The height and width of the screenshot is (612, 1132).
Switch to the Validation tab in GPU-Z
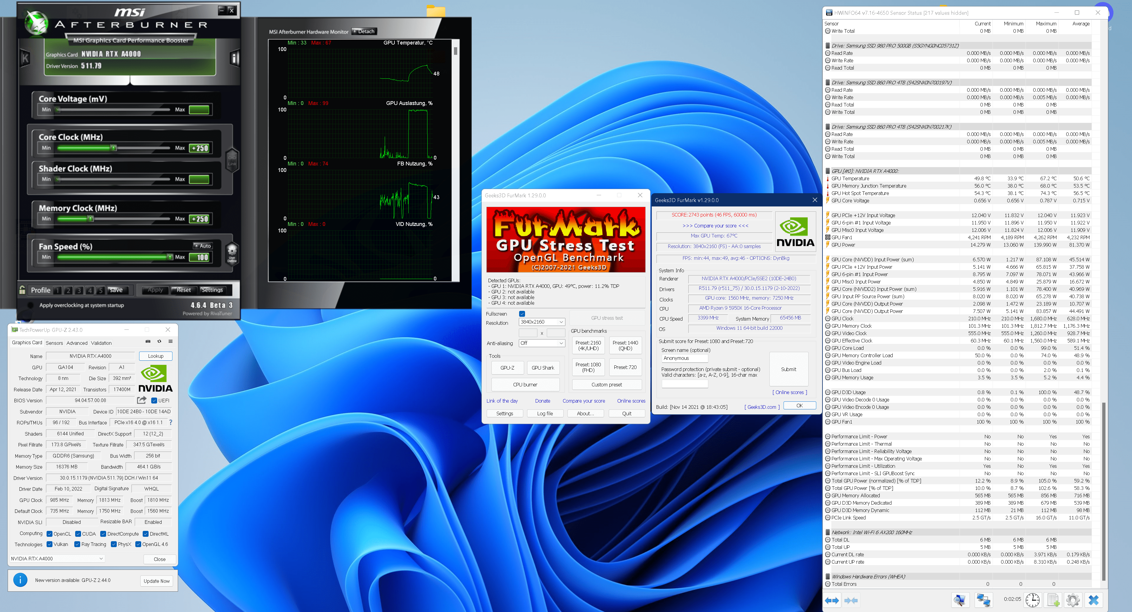(x=101, y=343)
